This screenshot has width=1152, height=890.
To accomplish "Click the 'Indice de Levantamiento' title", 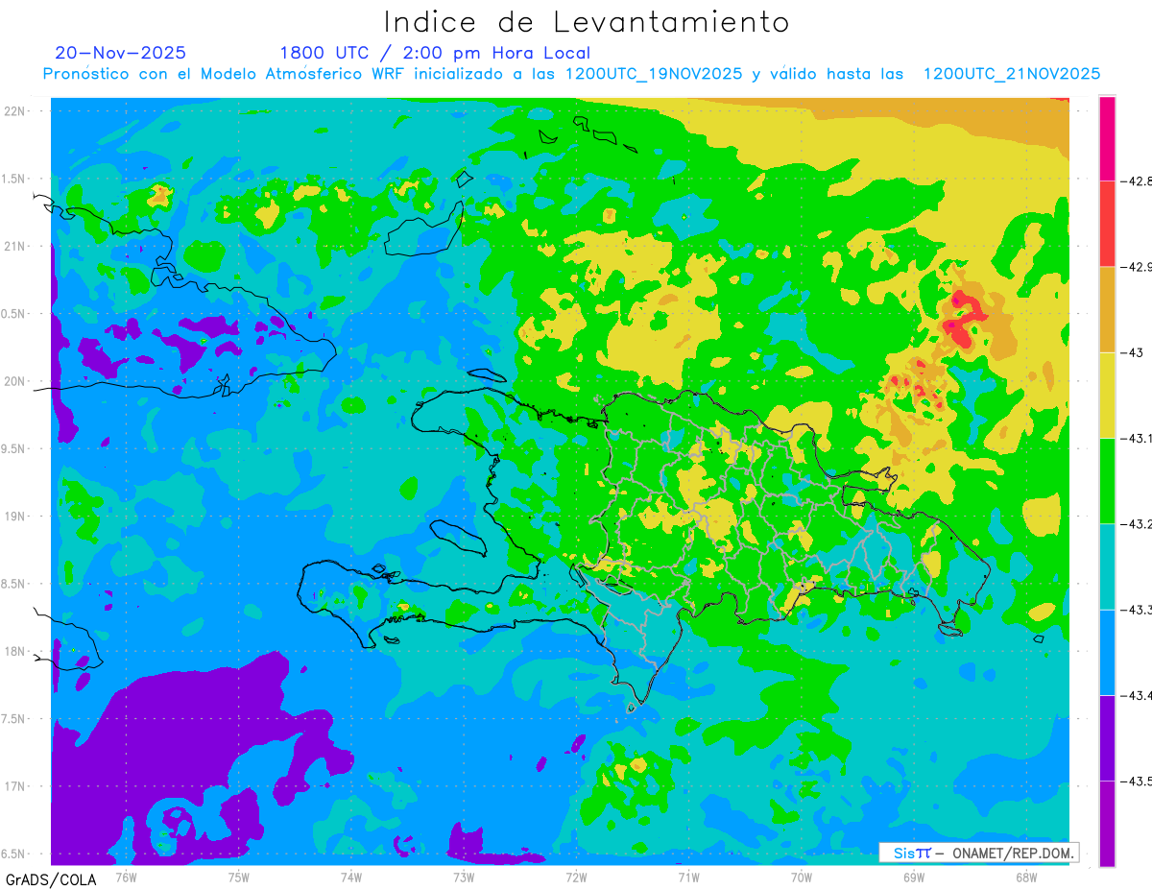I will (x=587, y=21).
